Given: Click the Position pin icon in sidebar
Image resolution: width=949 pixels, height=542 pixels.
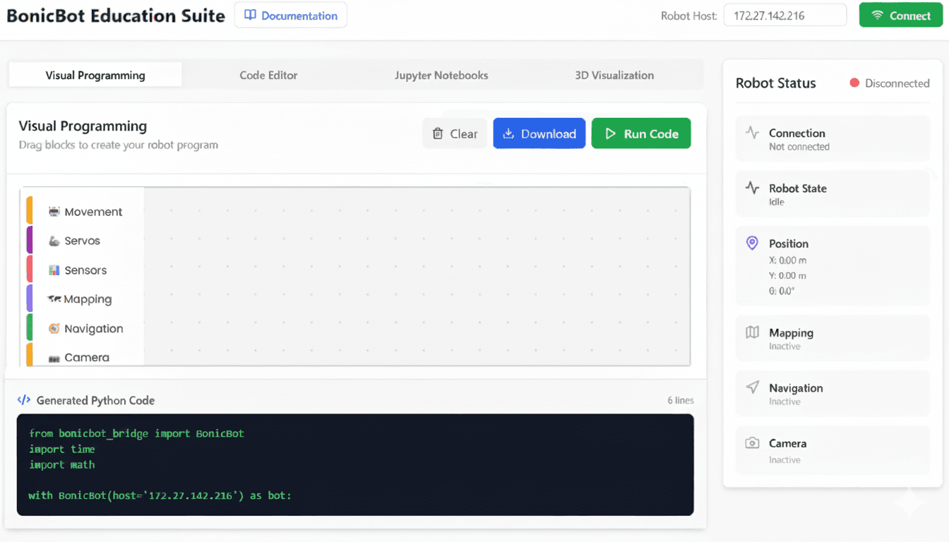Looking at the screenshot, I should [751, 243].
